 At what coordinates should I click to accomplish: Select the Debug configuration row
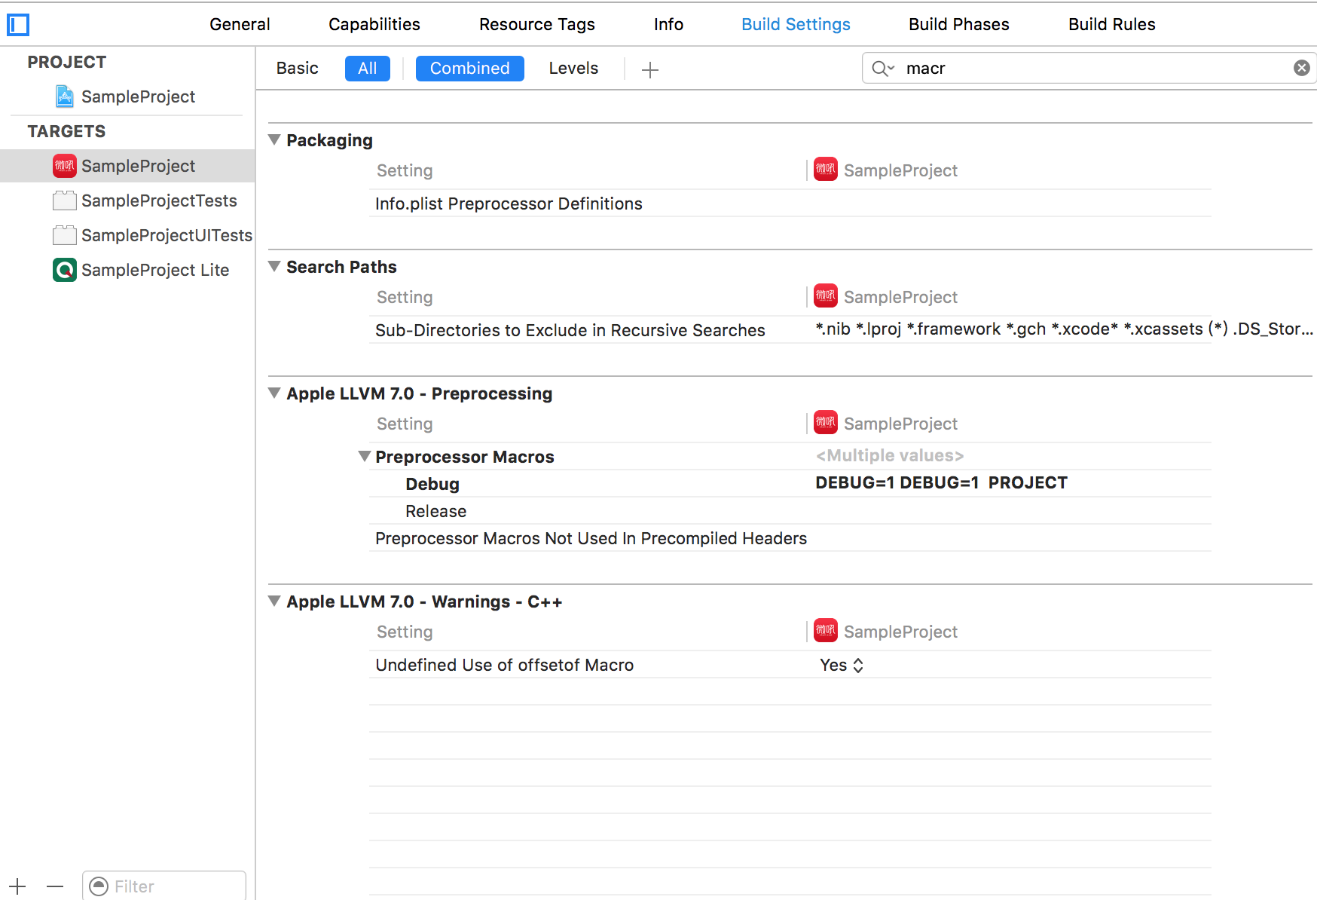tap(790, 484)
